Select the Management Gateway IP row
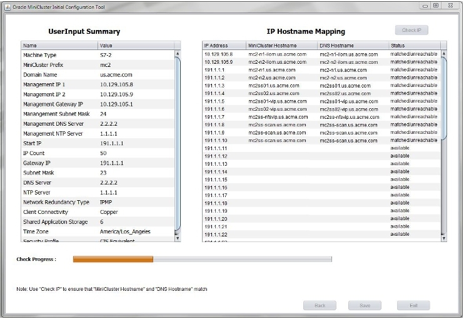The height and width of the screenshot is (319, 464). coord(98,104)
